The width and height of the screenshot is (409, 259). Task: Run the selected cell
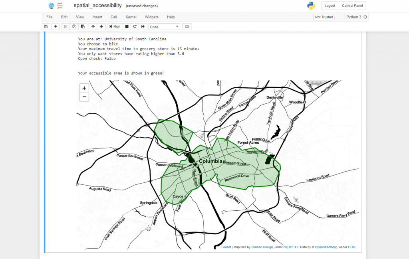click(x=115, y=26)
